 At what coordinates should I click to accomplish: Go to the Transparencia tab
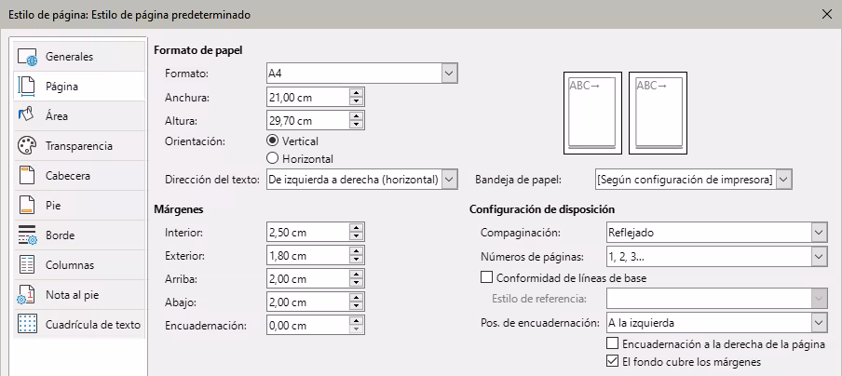coord(79,146)
